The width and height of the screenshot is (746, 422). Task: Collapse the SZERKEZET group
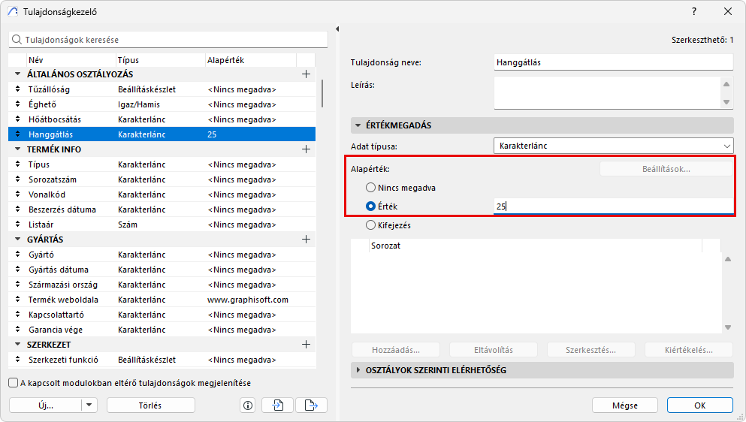coord(17,345)
